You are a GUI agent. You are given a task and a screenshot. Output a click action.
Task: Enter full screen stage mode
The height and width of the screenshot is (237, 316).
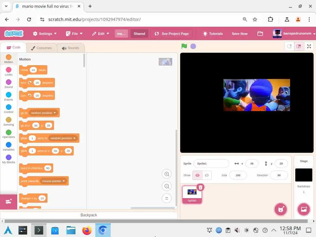[x=309, y=46]
